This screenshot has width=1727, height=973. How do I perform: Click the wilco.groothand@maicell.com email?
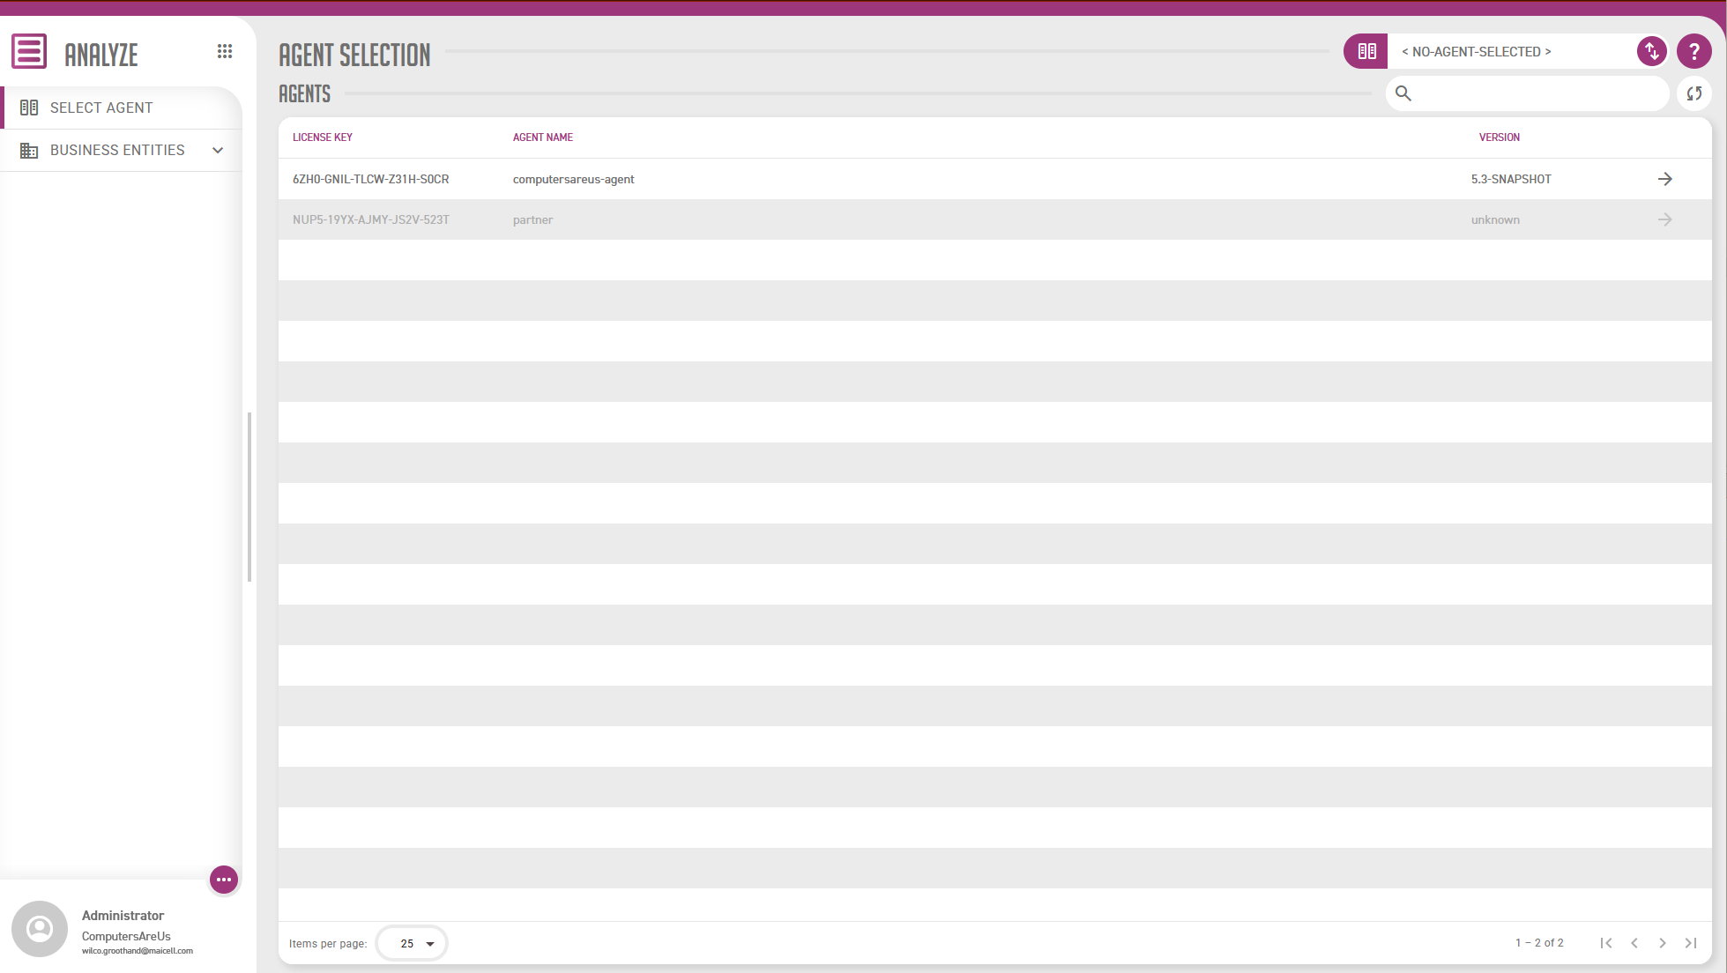coord(138,951)
